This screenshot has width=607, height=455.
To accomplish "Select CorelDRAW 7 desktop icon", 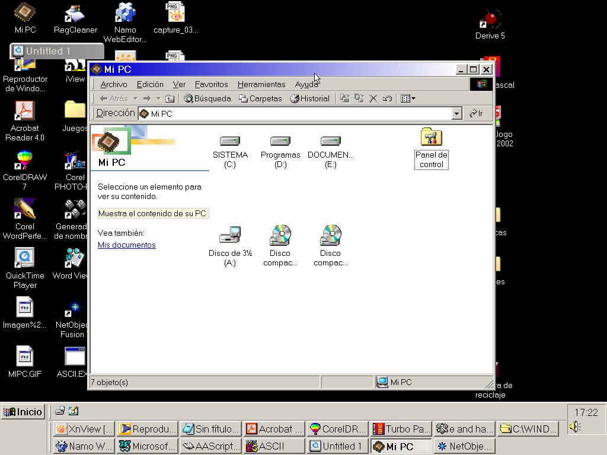I will [25, 170].
